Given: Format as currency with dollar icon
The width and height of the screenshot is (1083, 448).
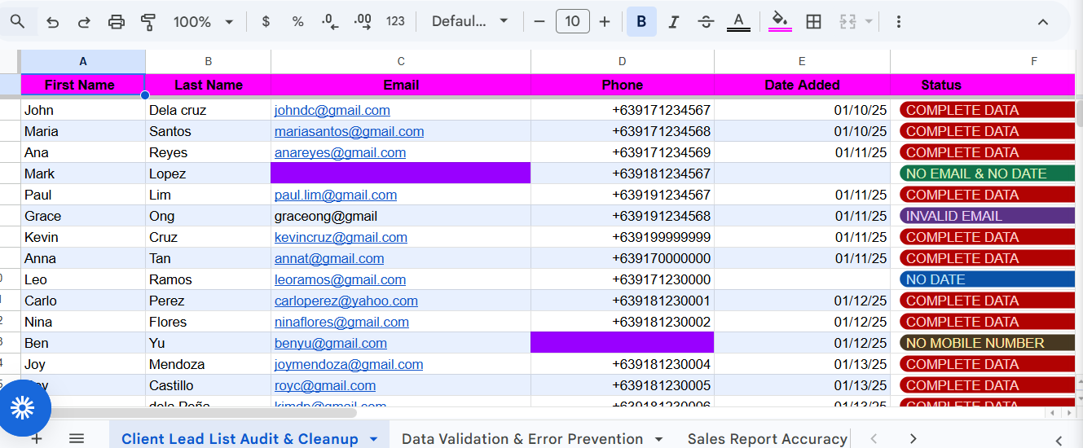Looking at the screenshot, I should coord(266,22).
